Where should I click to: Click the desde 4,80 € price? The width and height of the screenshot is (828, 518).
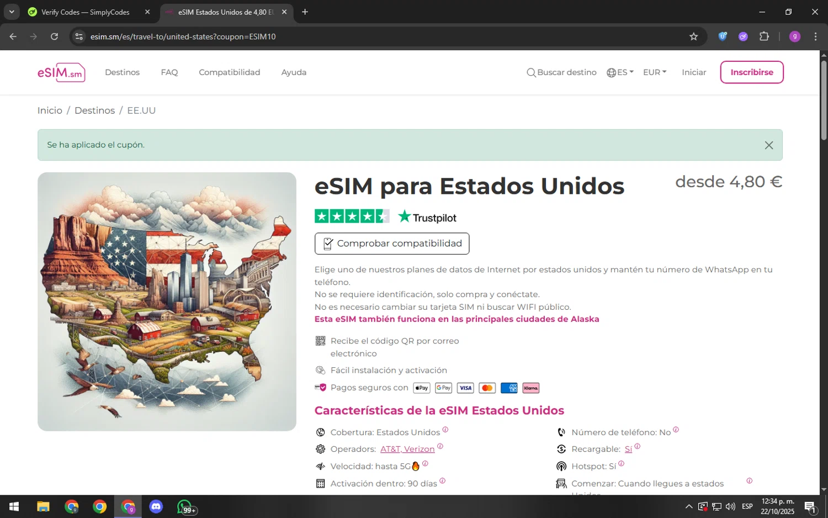click(x=729, y=182)
